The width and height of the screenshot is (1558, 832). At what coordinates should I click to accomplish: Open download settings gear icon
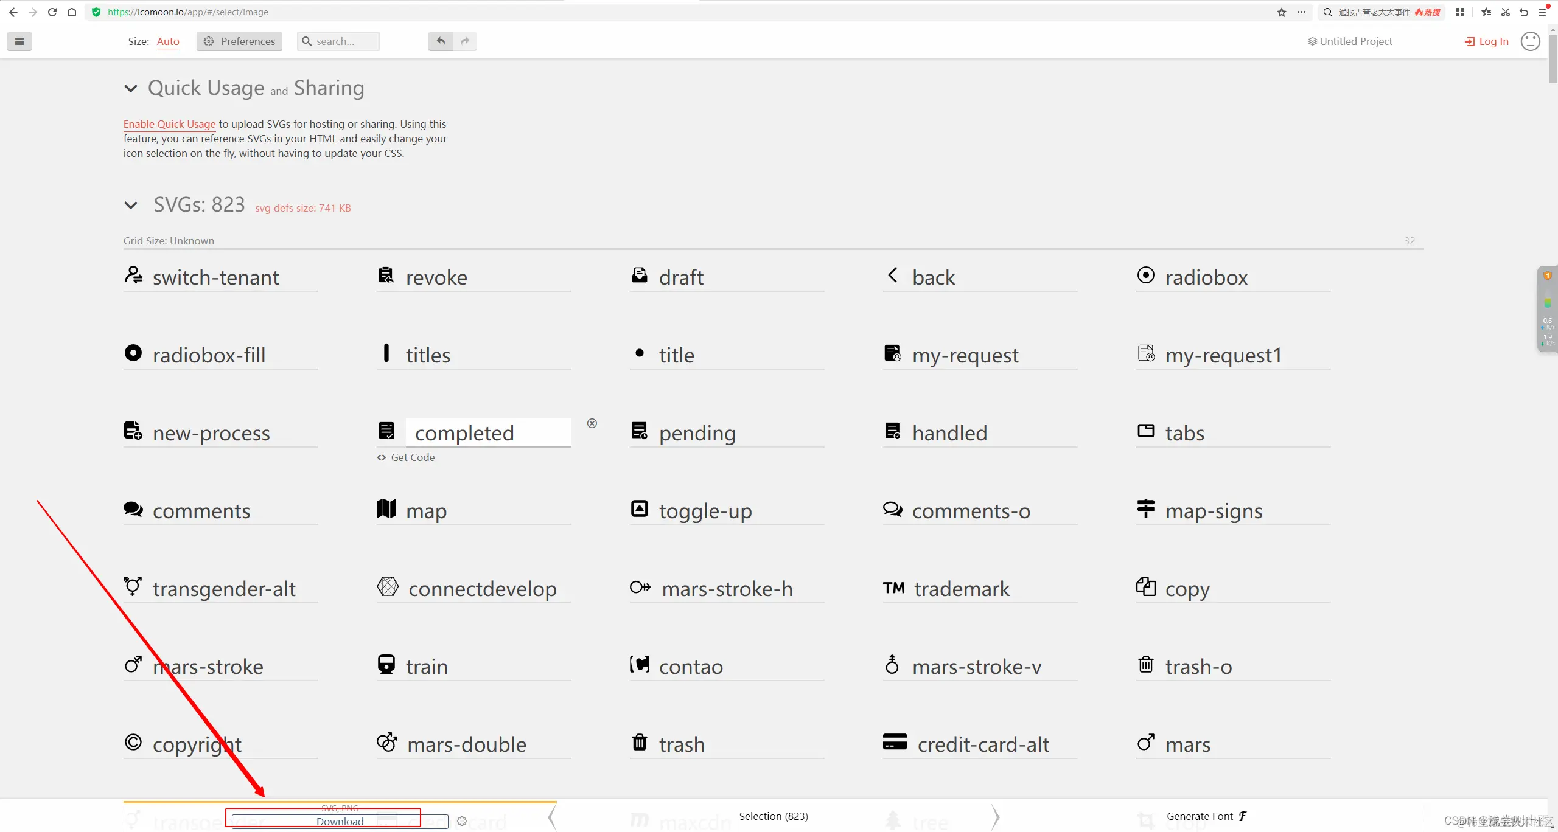point(462,821)
